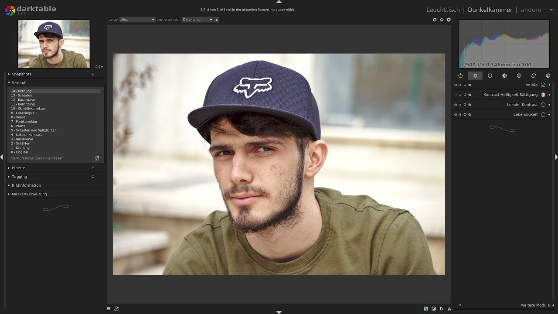Viewport: 558px width, 314px height.
Task: Reset parameters of Lebendigkeit module
Action: 465,115
